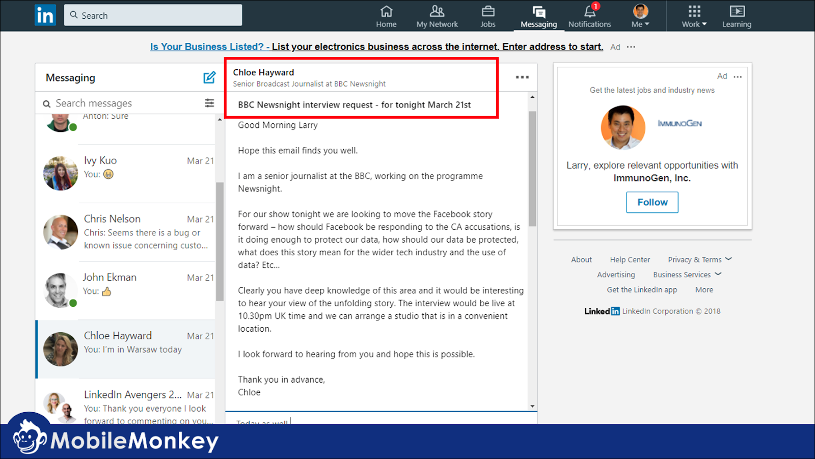
Task: Open the About footer link
Action: click(x=581, y=259)
